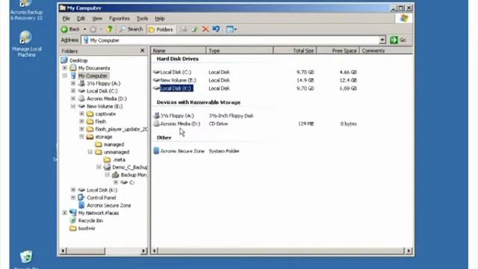Screen dimensions: 478x269
Task: Open the Edit menu
Action: click(81, 19)
